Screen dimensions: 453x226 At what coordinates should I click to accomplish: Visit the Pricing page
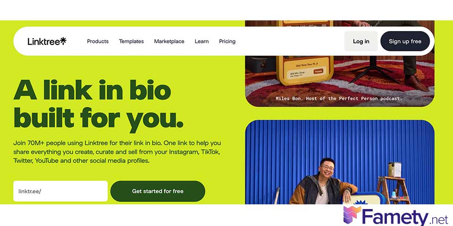[227, 41]
